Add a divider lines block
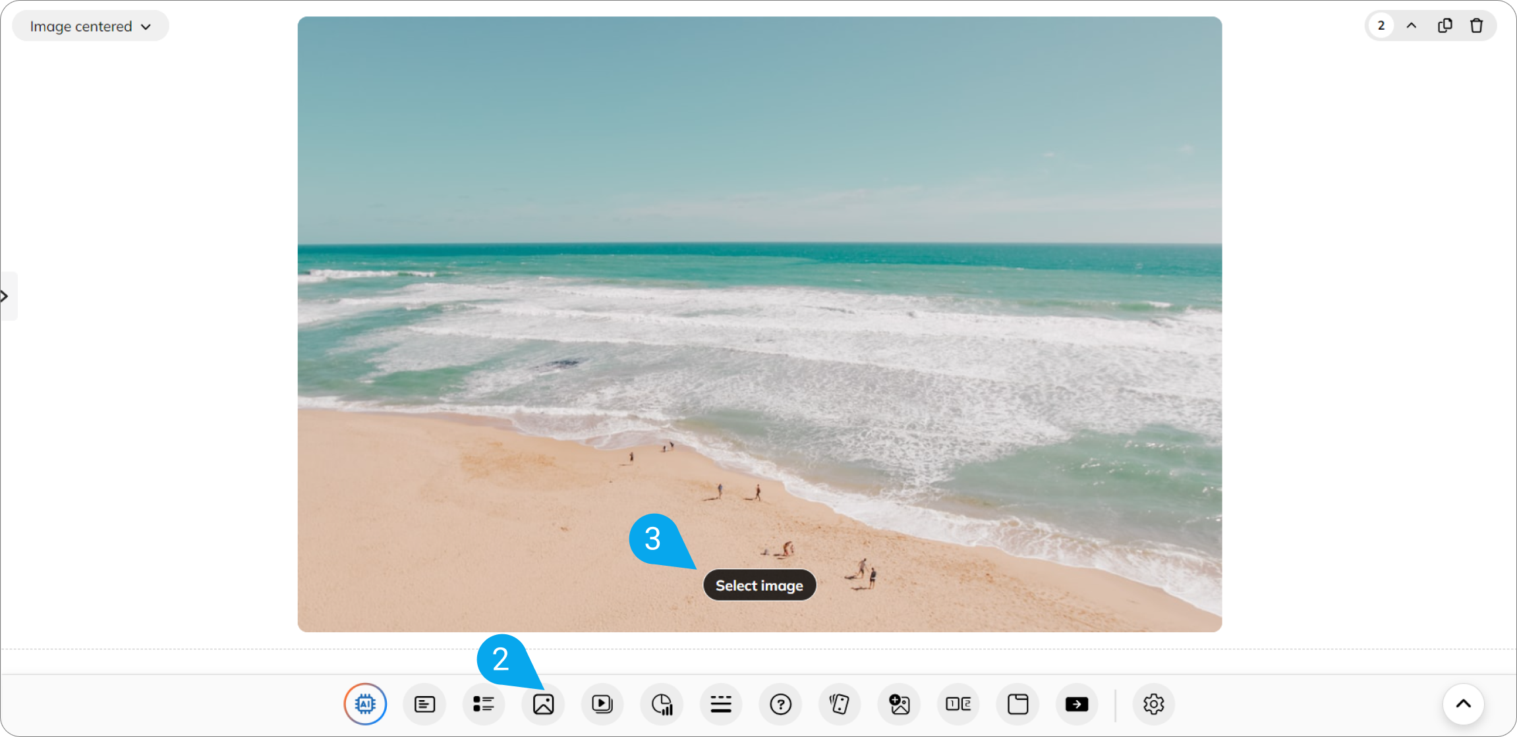Viewport: 1517px width, 737px height. (721, 704)
